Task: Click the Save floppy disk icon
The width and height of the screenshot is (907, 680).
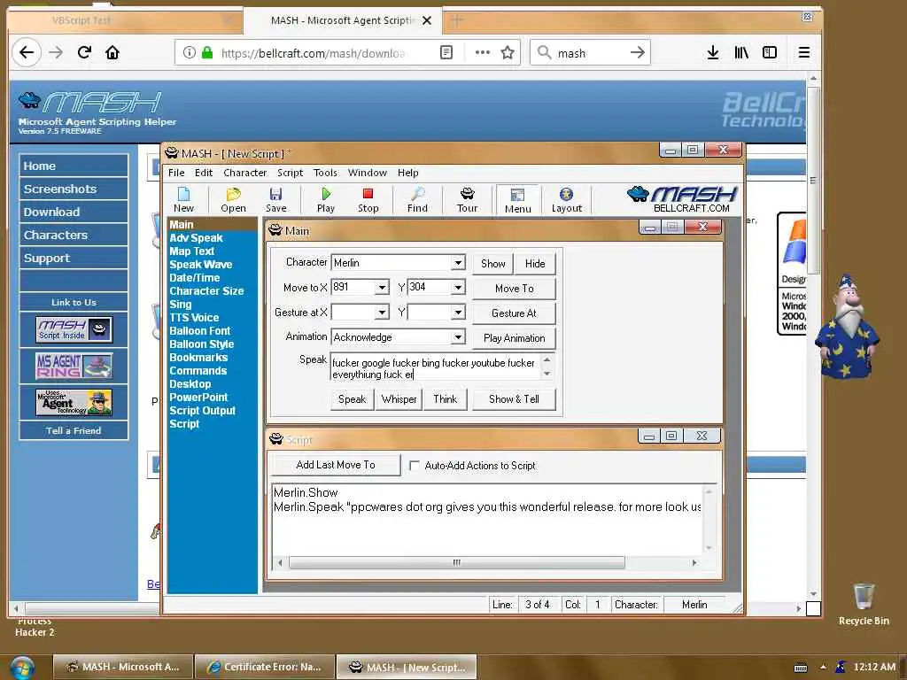Action: point(276,199)
